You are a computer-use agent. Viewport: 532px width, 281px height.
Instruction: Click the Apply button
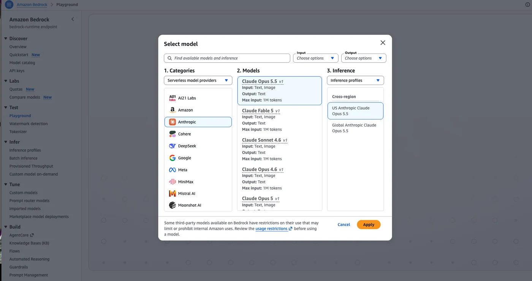(x=369, y=224)
